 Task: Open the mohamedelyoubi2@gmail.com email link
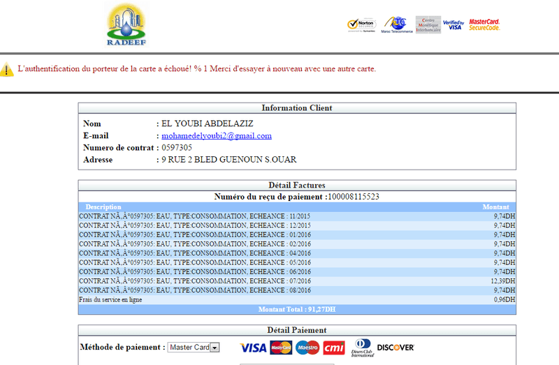[217, 136]
